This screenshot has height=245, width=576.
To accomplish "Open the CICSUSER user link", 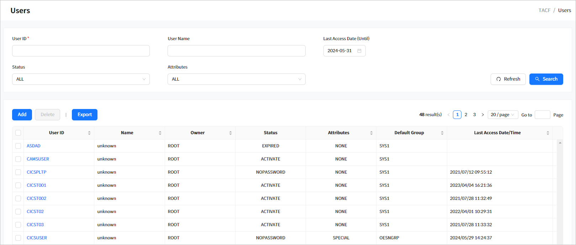I will (x=37, y=238).
